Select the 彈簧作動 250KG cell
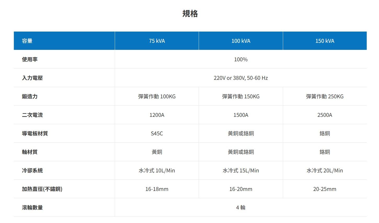The height and width of the screenshot is (223, 379). 325,97
